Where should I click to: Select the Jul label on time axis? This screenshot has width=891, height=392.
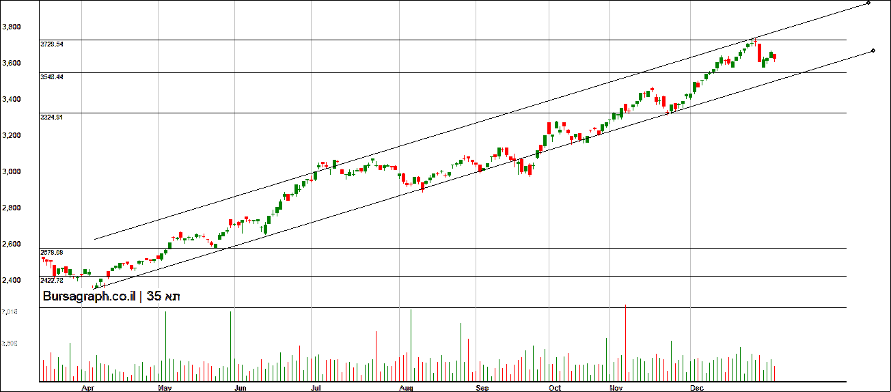(316, 388)
